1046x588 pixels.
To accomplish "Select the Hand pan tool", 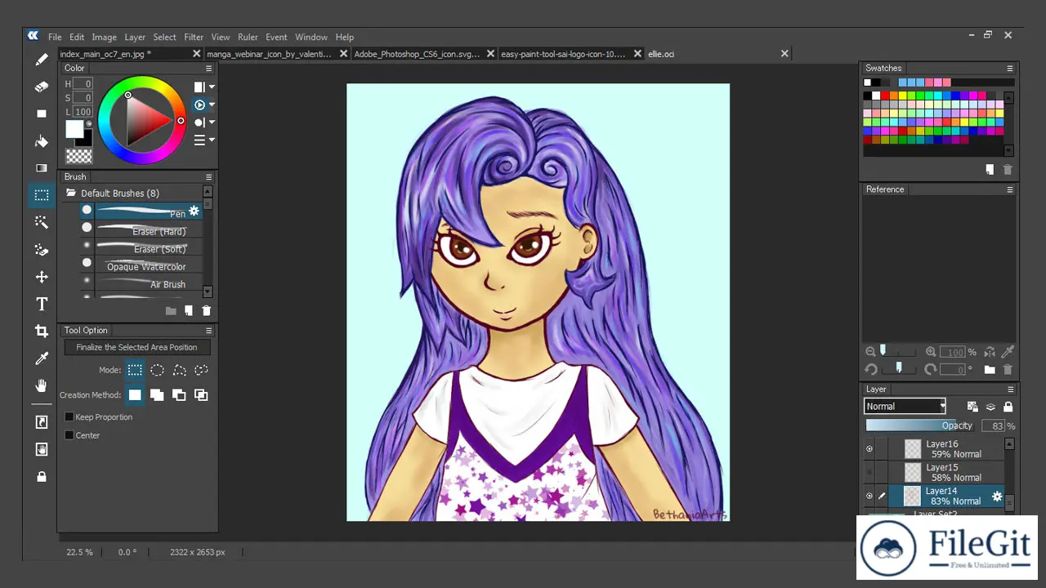I will (x=42, y=385).
